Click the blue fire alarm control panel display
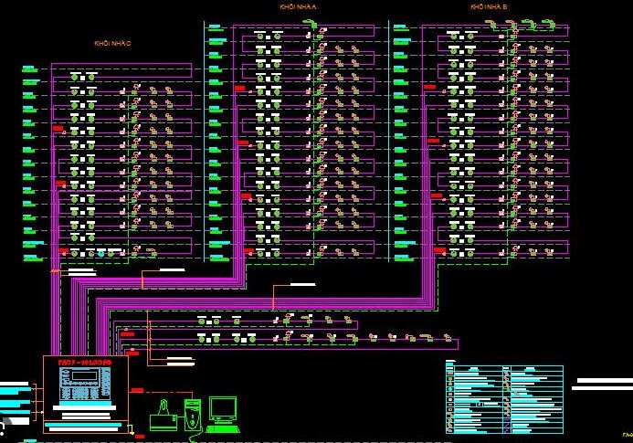 85,383
